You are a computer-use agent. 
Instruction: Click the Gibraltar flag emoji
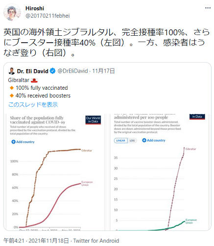point(34,80)
